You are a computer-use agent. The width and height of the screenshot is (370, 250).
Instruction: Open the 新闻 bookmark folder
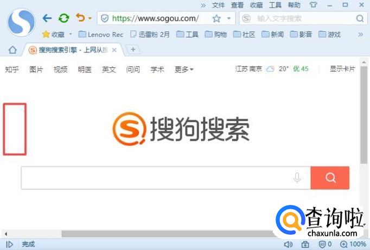272,34
